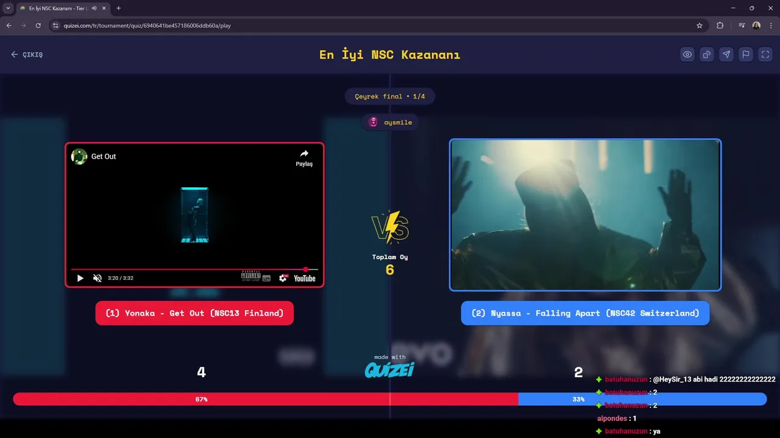This screenshot has width=780, height=438.
Task: Open media control icon in Chrome toolbar
Action: point(741,26)
